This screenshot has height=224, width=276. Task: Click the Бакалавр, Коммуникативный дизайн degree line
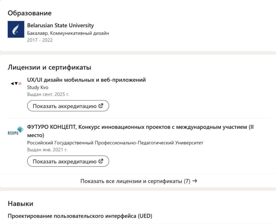pyautogui.click(x=68, y=33)
